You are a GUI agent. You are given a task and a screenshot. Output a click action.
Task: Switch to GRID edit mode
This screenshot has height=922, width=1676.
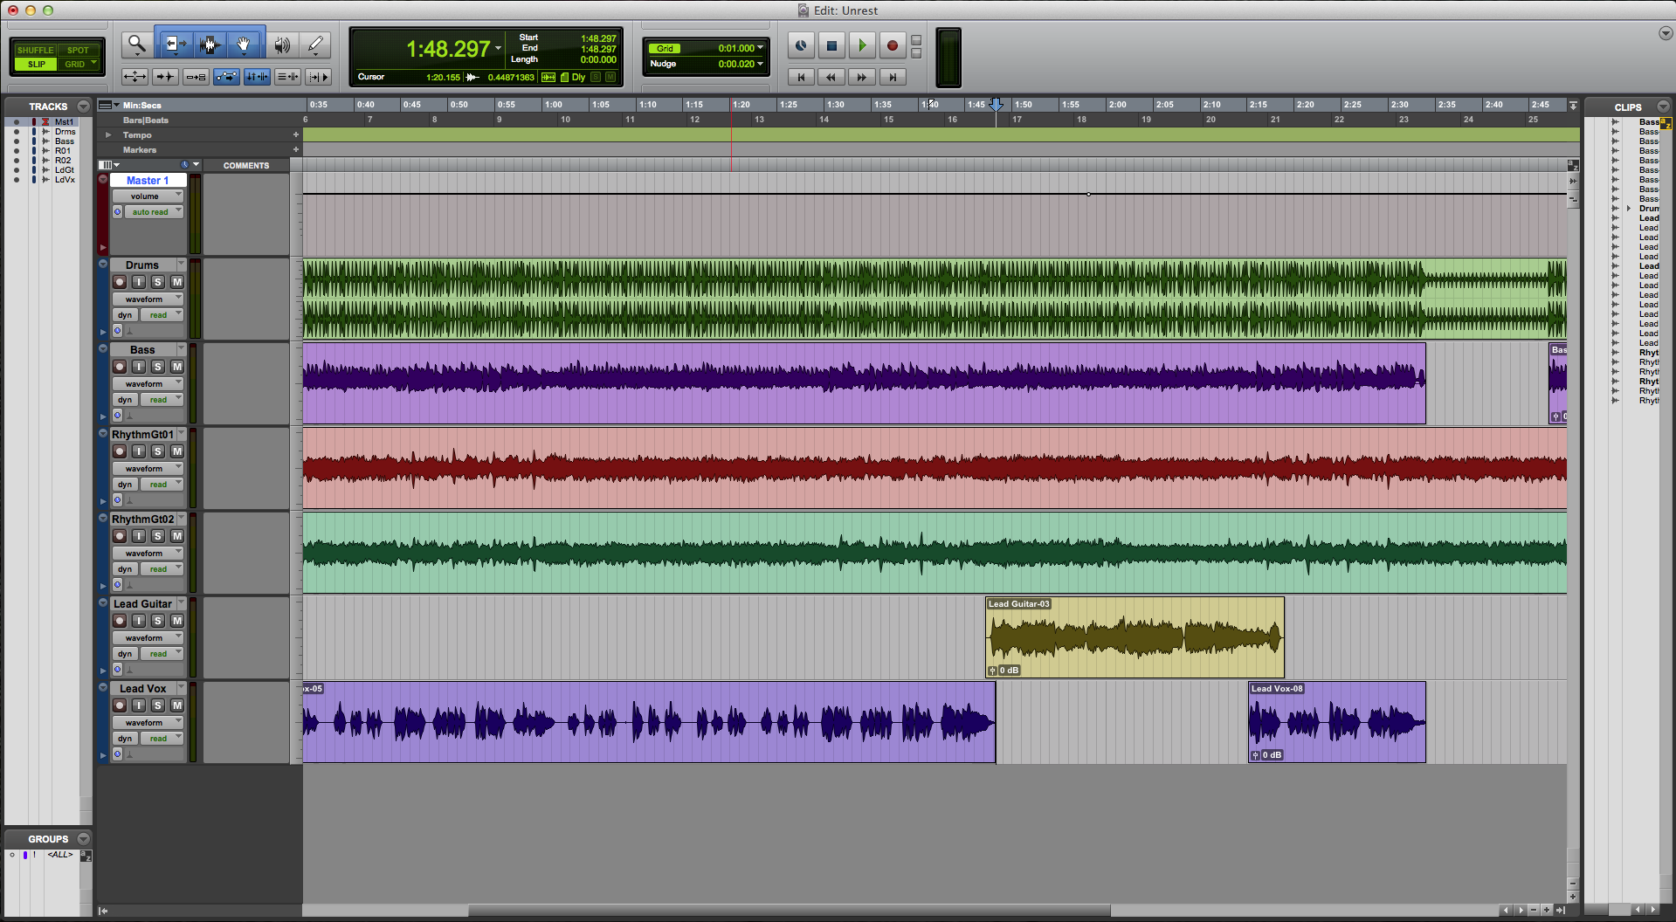point(77,64)
